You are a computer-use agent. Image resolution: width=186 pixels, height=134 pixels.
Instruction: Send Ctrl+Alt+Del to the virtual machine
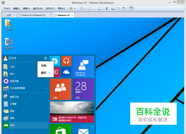coord(81,9)
